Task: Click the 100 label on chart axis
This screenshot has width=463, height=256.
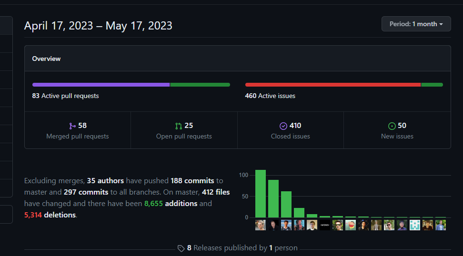Action: click(243, 175)
